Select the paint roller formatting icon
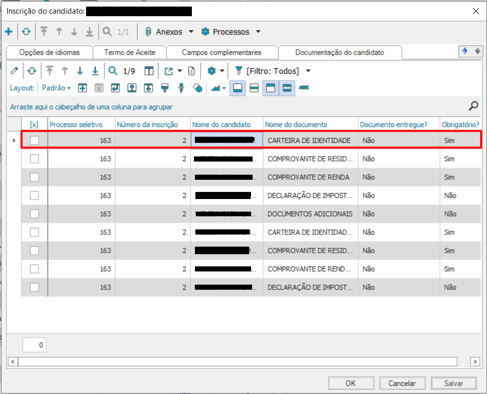This screenshot has height=394, width=487. [165, 88]
